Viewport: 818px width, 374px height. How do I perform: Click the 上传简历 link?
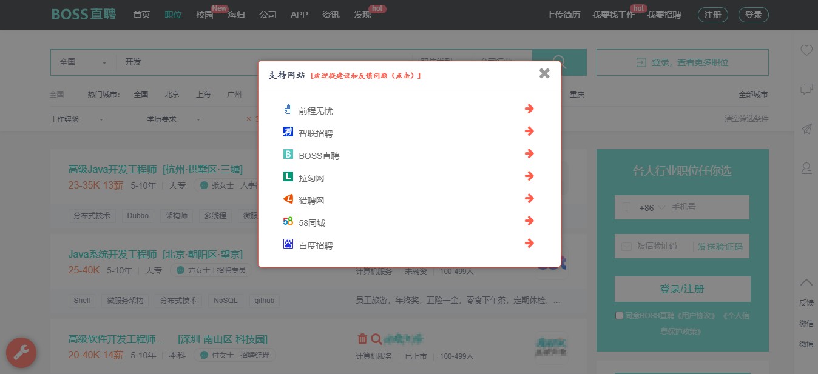563,15
